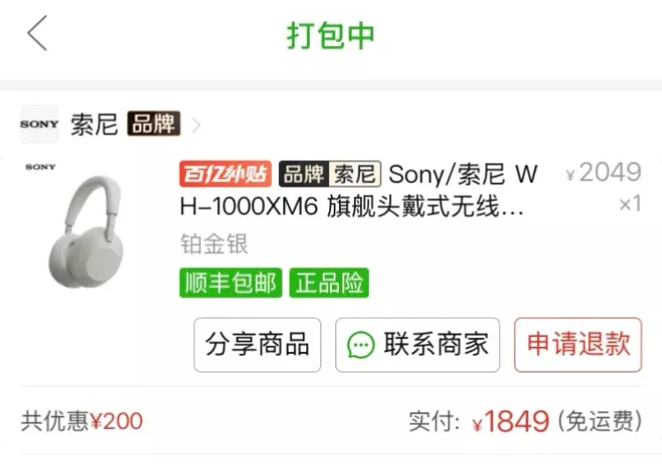
Task: Click the 申请退款 refund button
Action: tap(578, 345)
